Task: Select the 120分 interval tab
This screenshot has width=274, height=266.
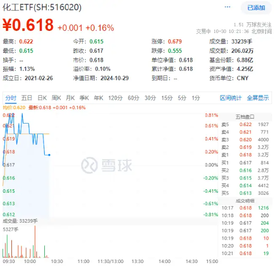Action: coord(116,98)
